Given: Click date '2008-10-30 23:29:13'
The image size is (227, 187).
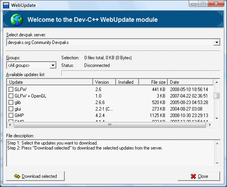Looking at the screenshot, I should click(189, 115).
